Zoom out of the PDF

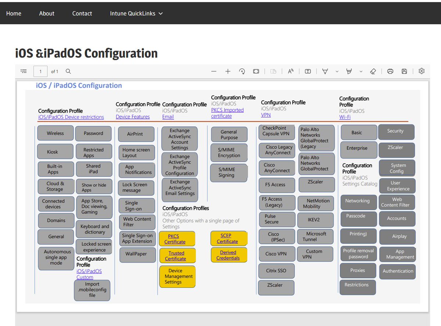(214, 72)
